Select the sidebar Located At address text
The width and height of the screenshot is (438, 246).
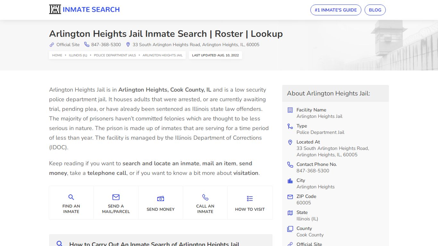333,152
